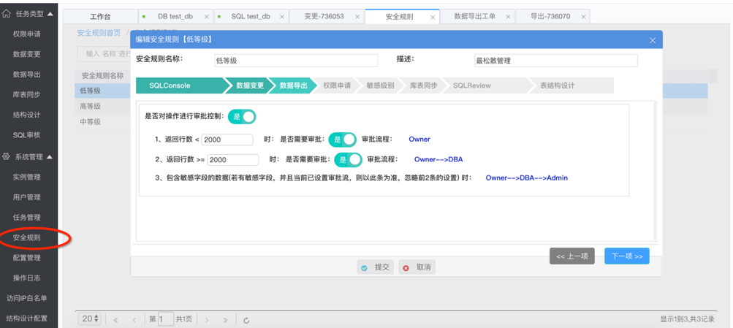Screen dimensions: 733x328
Task: Open 用户管理 in the sidebar
Action: tap(26, 197)
